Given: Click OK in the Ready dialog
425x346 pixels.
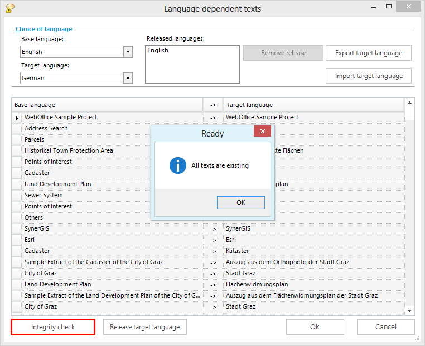Looking at the screenshot, I should pos(240,203).
